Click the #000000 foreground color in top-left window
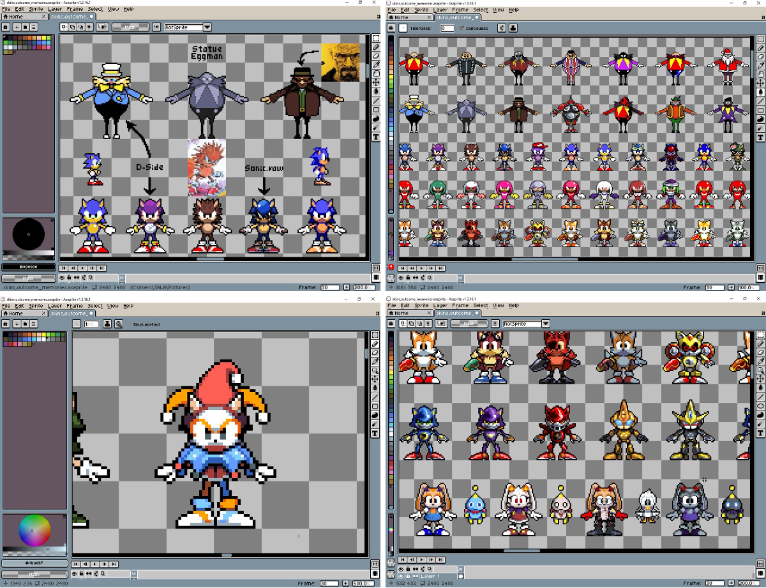 tap(28, 267)
